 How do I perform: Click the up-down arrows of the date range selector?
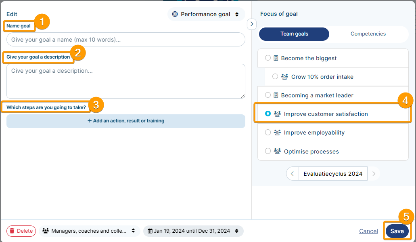point(237,231)
